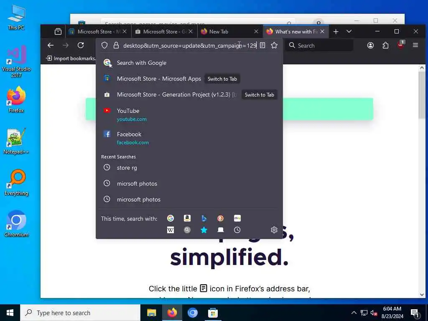Search this time with DuckDuckGo icon
428x321 pixels.
tap(221, 218)
